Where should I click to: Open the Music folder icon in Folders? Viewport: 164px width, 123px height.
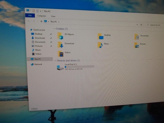tap(100, 45)
